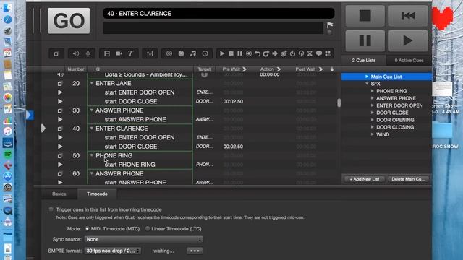Collapse cue 40 ENTER CLARENCE group
This screenshot has height=260, width=463.
pyautogui.click(x=92, y=129)
